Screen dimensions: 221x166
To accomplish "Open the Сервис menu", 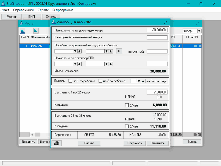I will pos(43,10).
